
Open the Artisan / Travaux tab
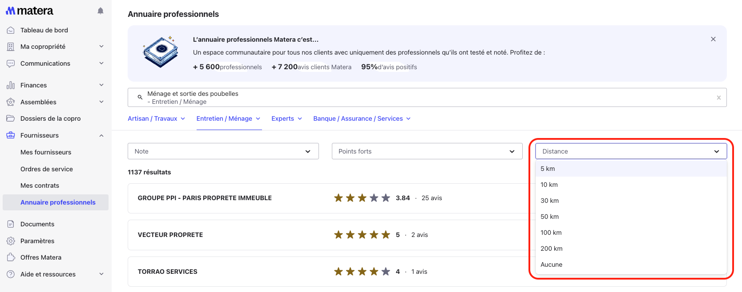click(156, 118)
